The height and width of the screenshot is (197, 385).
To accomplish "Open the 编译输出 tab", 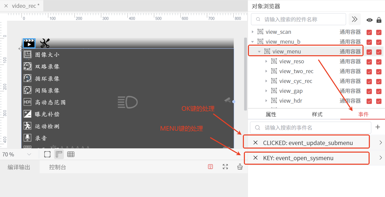I will (19, 167).
